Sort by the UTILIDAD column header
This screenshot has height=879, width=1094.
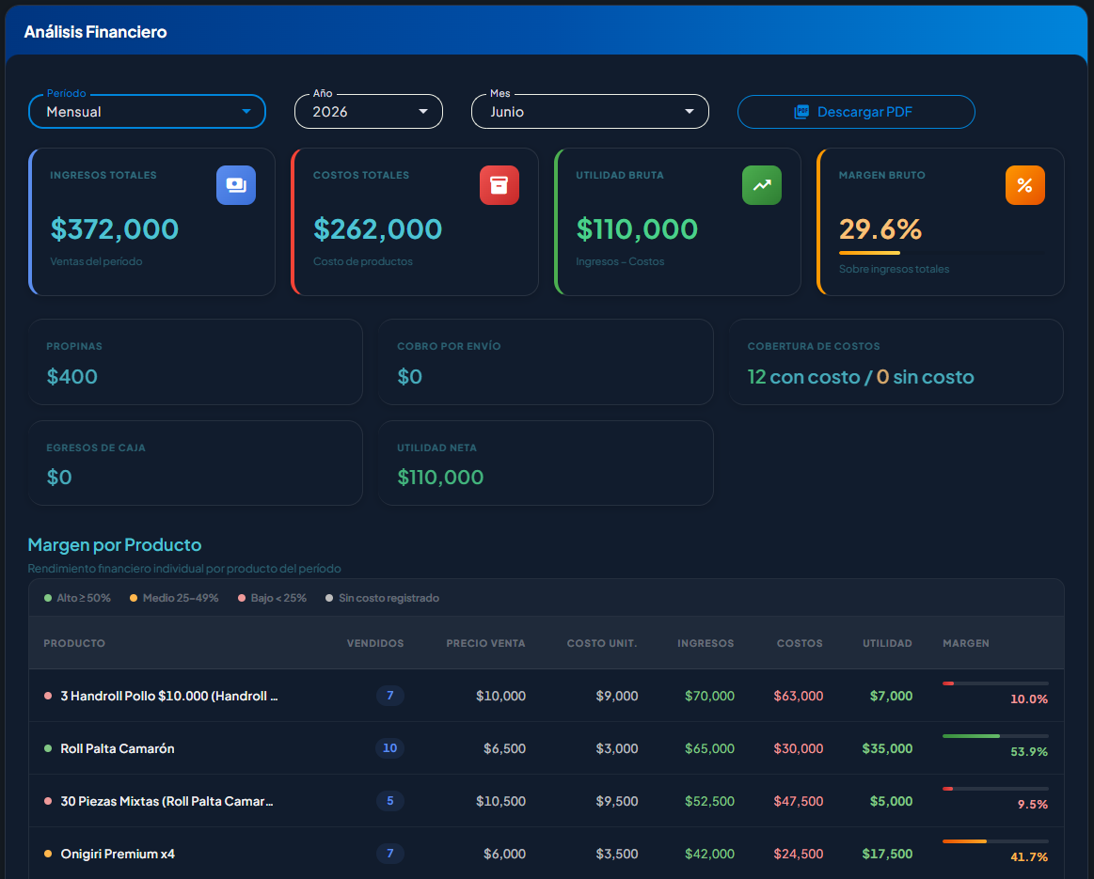(887, 643)
